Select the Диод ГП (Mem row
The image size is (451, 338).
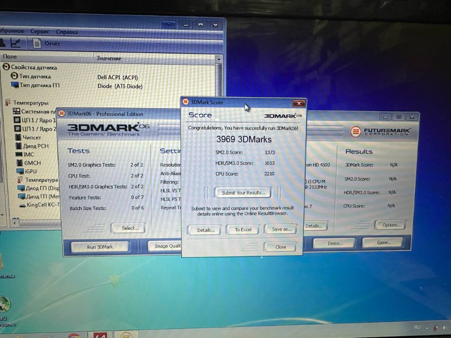(x=39, y=197)
